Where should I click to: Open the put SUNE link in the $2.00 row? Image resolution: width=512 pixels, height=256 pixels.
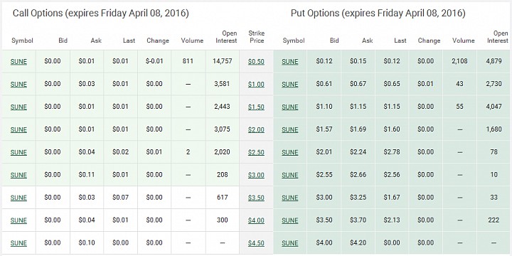[x=290, y=129]
